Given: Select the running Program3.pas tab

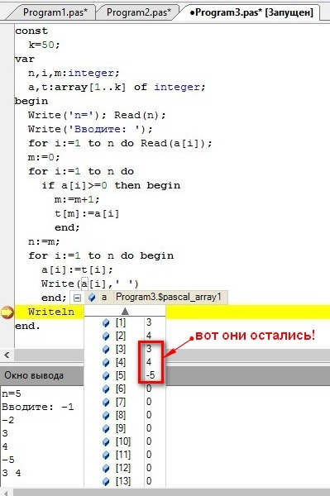Looking at the screenshot, I should pyautogui.click(x=251, y=12).
